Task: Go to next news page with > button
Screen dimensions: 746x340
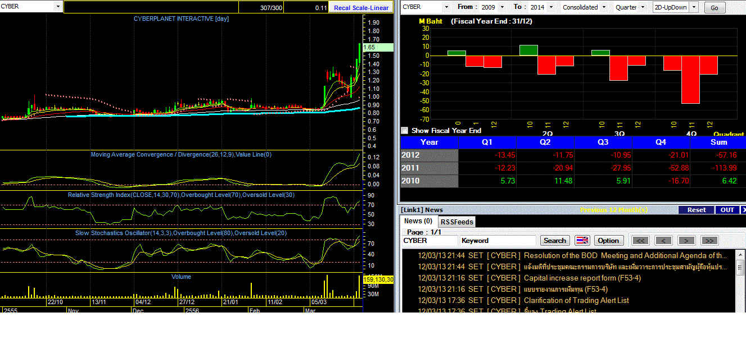Action: 686,240
